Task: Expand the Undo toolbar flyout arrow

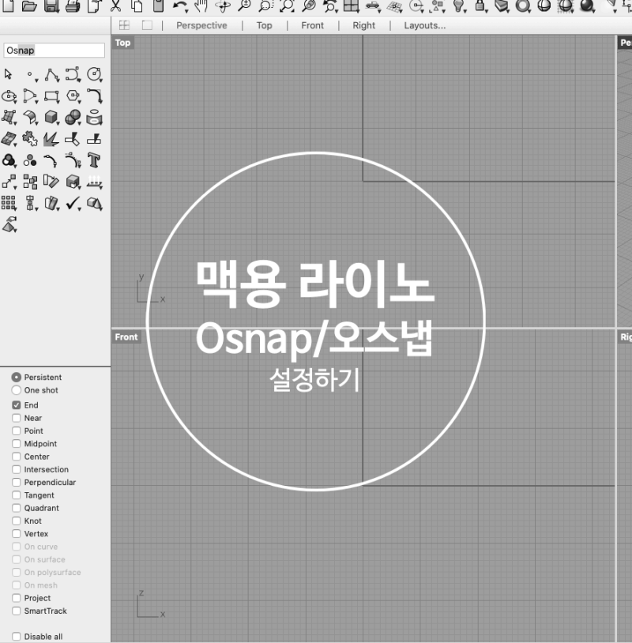Action: pyautogui.click(x=186, y=10)
